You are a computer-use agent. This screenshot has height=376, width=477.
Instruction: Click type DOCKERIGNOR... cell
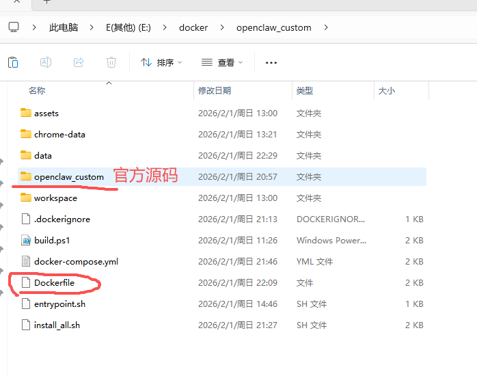coord(331,219)
